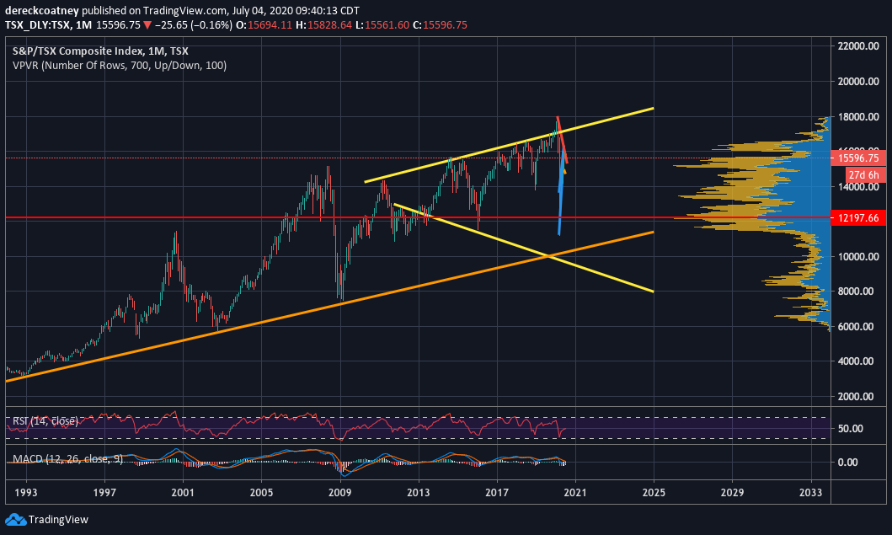The image size is (892, 535).
Task: Click the RSI 50.00 axis label
Action: point(851,429)
